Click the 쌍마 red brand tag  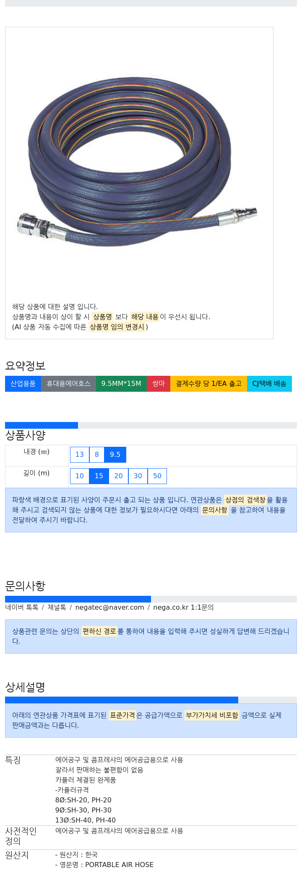point(159,384)
